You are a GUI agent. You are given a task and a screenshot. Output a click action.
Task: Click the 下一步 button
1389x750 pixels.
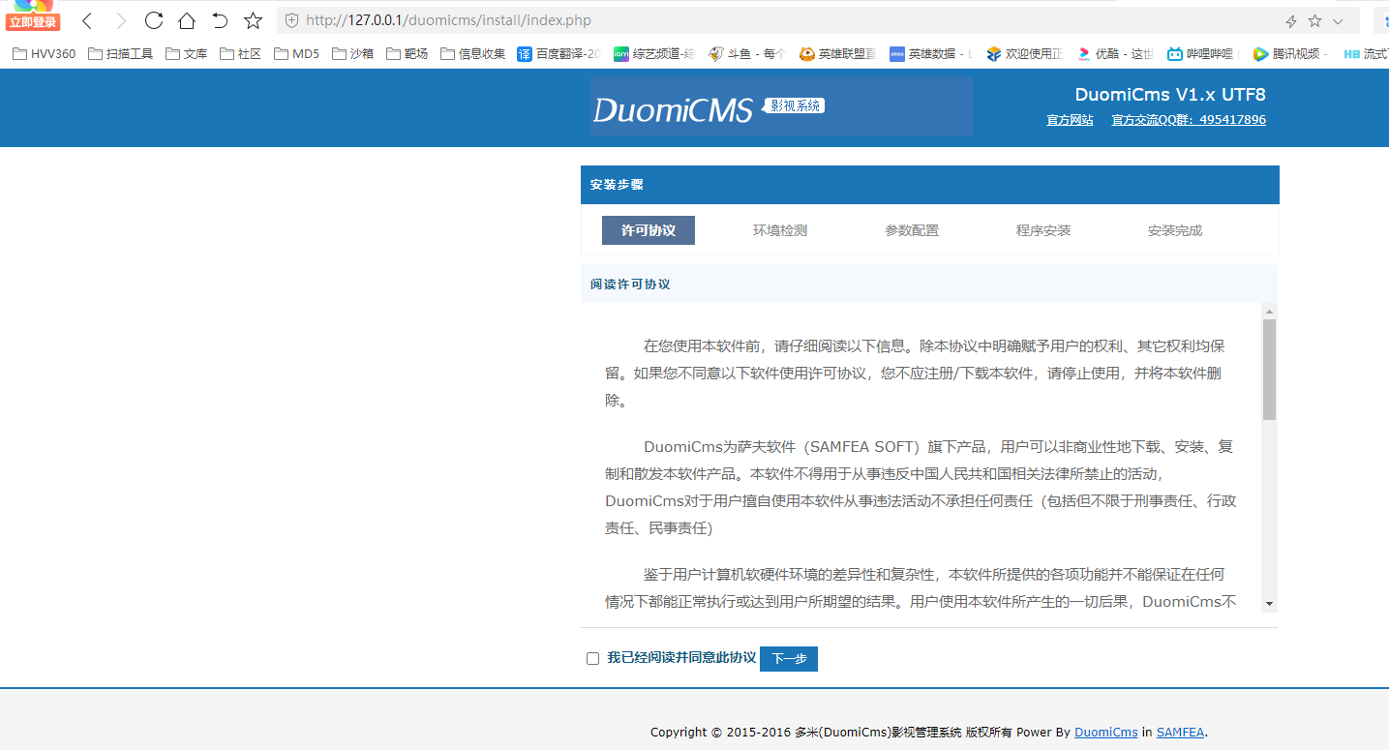789,658
